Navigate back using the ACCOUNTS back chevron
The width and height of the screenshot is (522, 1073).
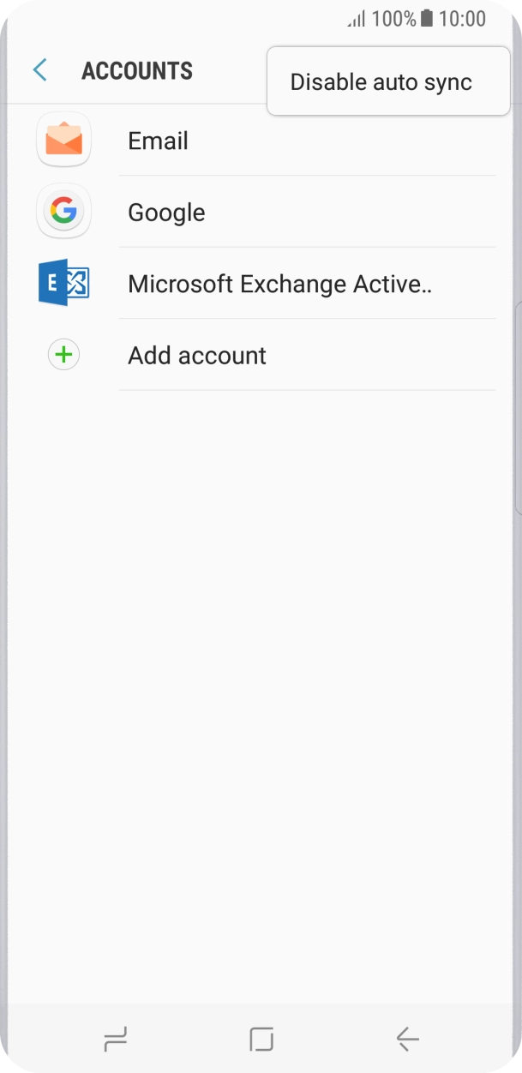(x=39, y=70)
